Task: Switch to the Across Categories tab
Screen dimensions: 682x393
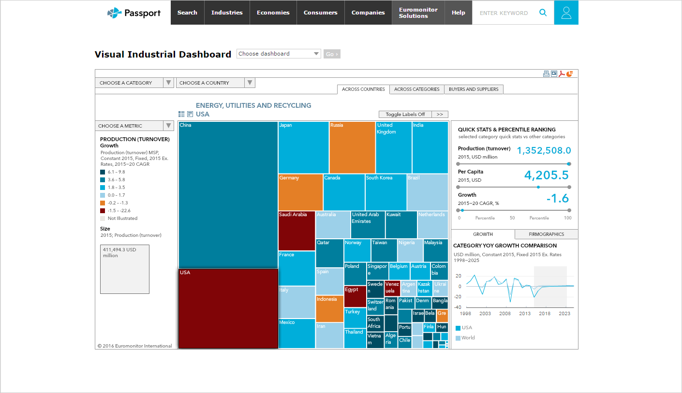Action: coord(416,89)
